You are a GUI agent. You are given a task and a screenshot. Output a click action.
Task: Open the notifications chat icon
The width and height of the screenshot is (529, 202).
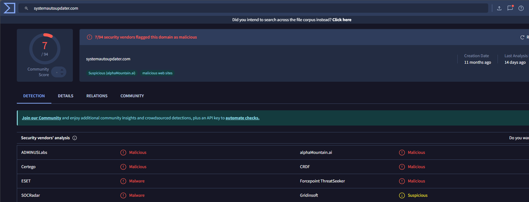click(510, 8)
